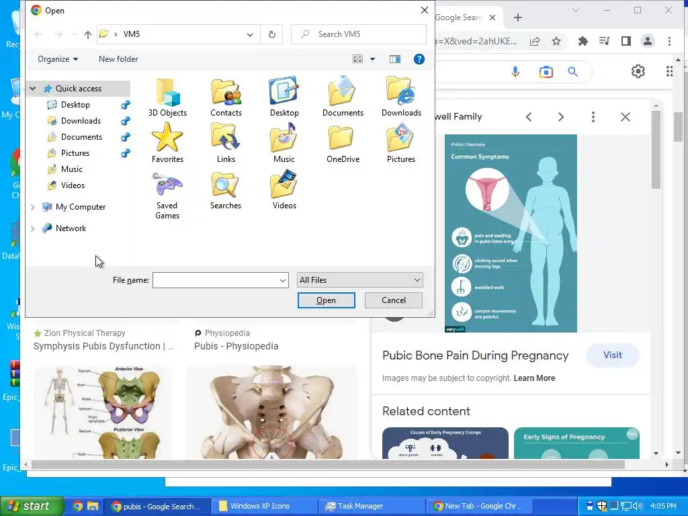Click the share page icon in Chrome
Viewport: 688px width, 516px height.
[x=534, y=41]
